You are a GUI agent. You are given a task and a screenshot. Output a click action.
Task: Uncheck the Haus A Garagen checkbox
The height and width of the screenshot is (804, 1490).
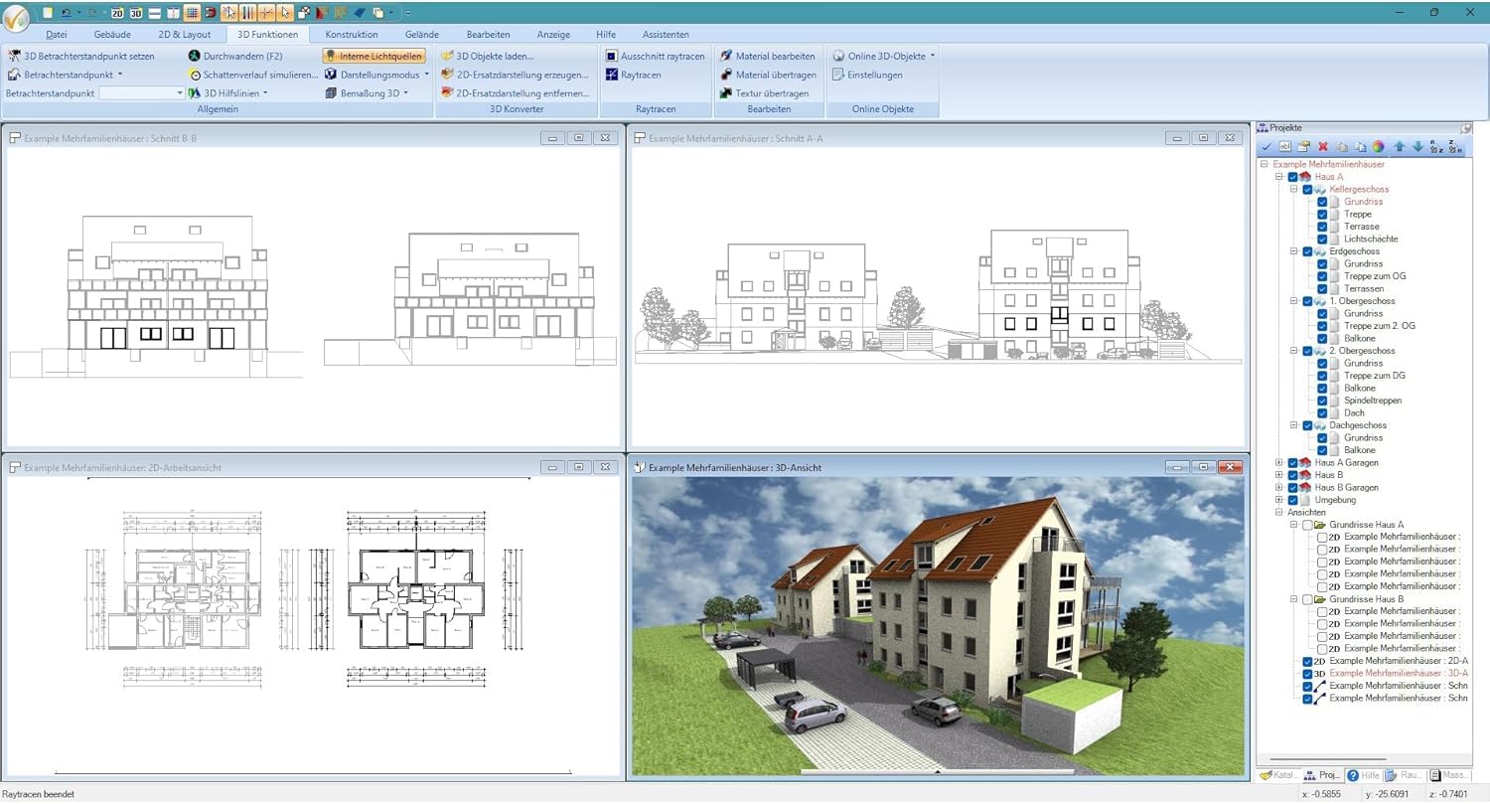point(1292,462)
